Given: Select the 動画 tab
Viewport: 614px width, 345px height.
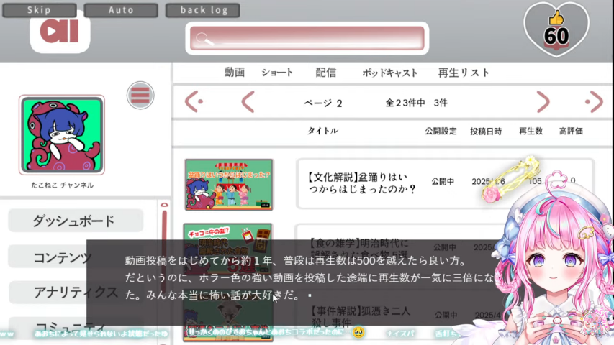Looking at the screenshot, I should click(x=234, y=73).
